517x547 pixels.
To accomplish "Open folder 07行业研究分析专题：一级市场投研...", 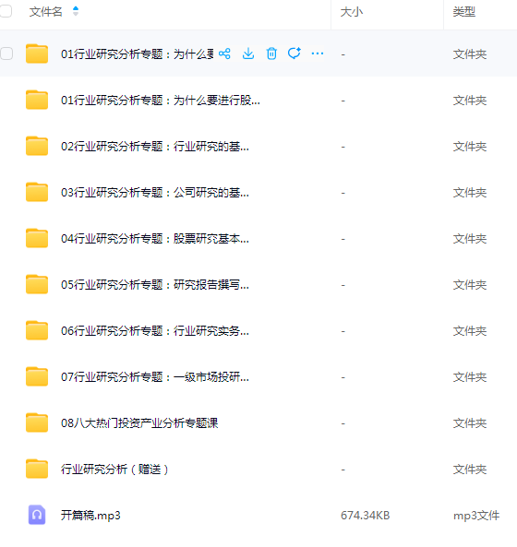I will coord(155,376).
